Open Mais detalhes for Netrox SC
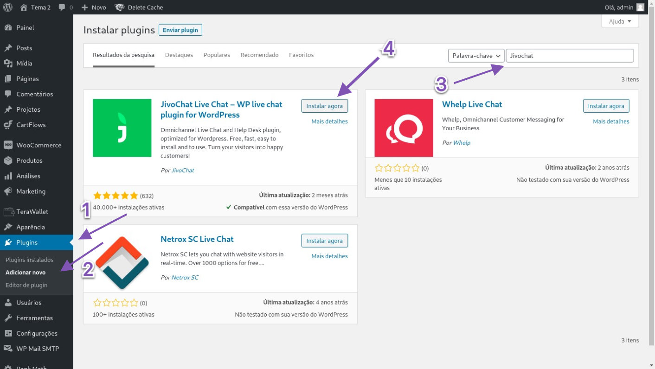Screen dimensions: 655x369 (330, 256)
